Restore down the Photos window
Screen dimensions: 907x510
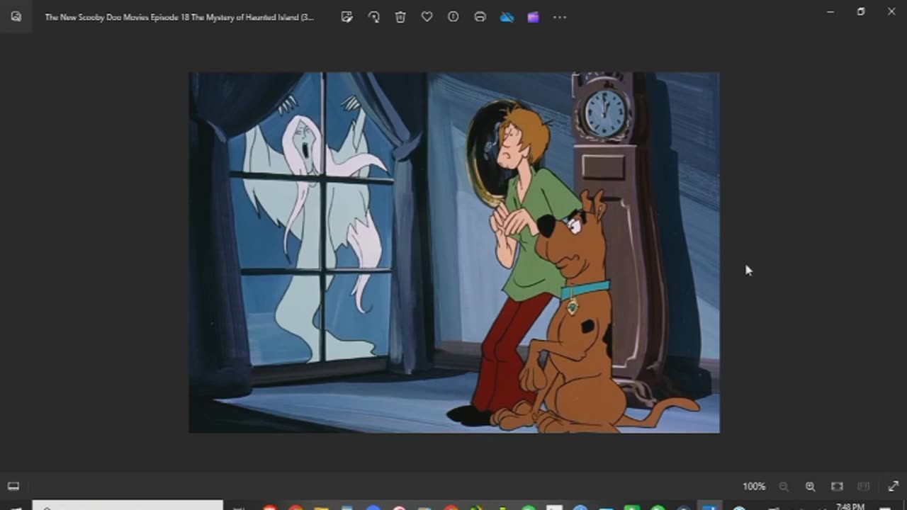(x=861, y=11)
